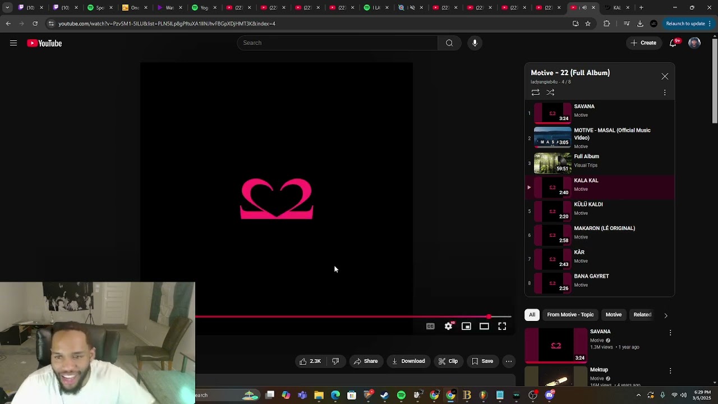Switch to theater mode
Viewport: 718px width, 404px height.
pos(484,327)
